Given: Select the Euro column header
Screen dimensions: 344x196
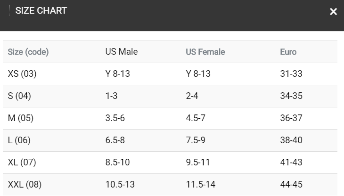Looking at the screenshot, I should (x=288, y=52).
